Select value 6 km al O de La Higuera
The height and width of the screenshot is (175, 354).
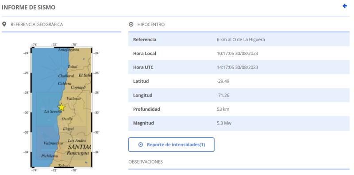(241, 39)
